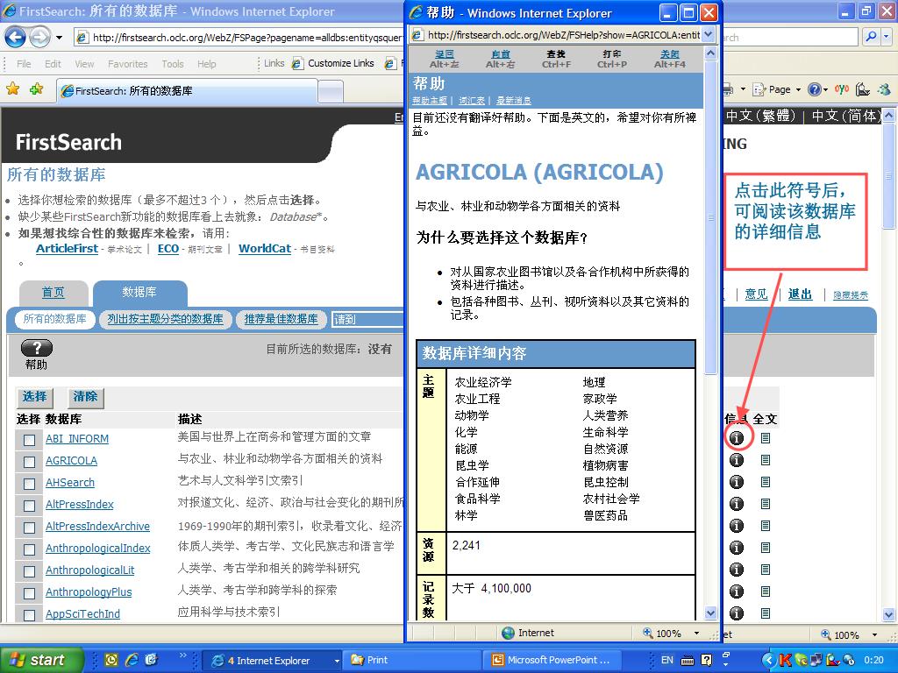Click the round question-mark 帮助 help icon
This screenshot has width=898, height=673.
(x=37, y=348)
